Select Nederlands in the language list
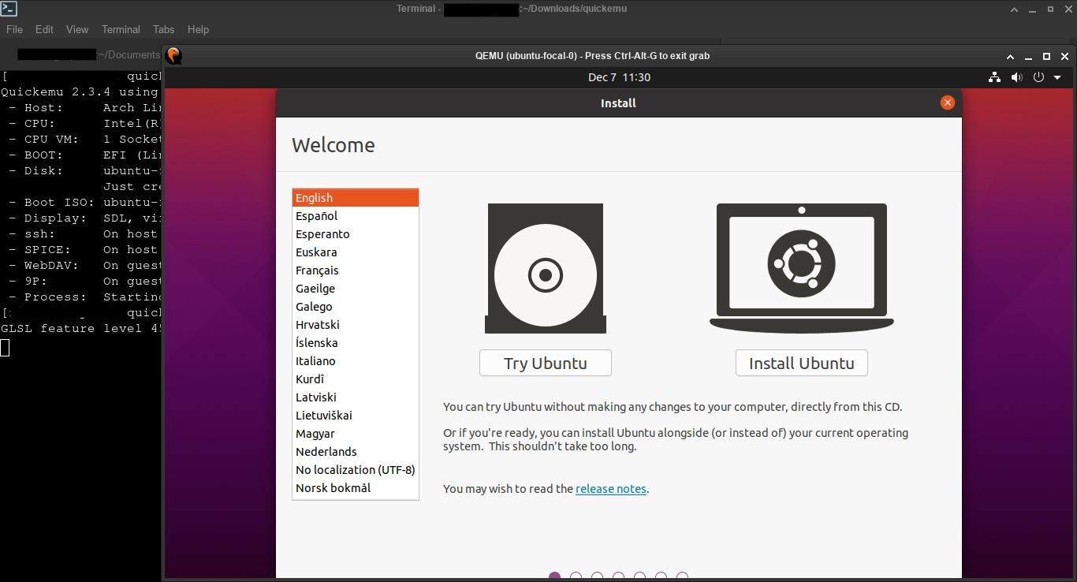 [x=355, y=452]
